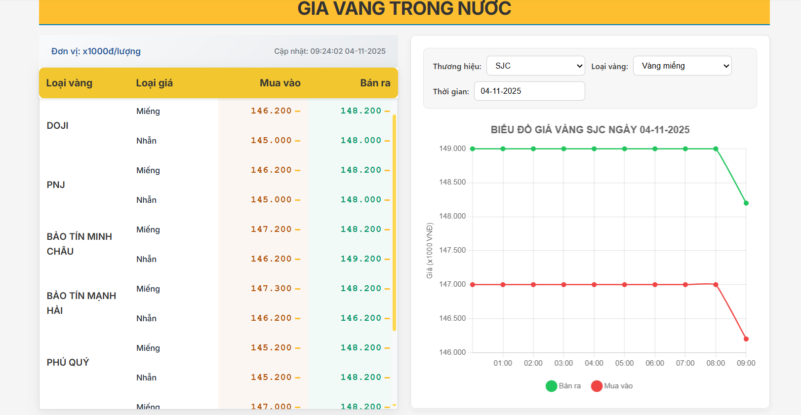
Task: Click the Thời gian date field 04-11-2025
Action: (x=529, y=91)
